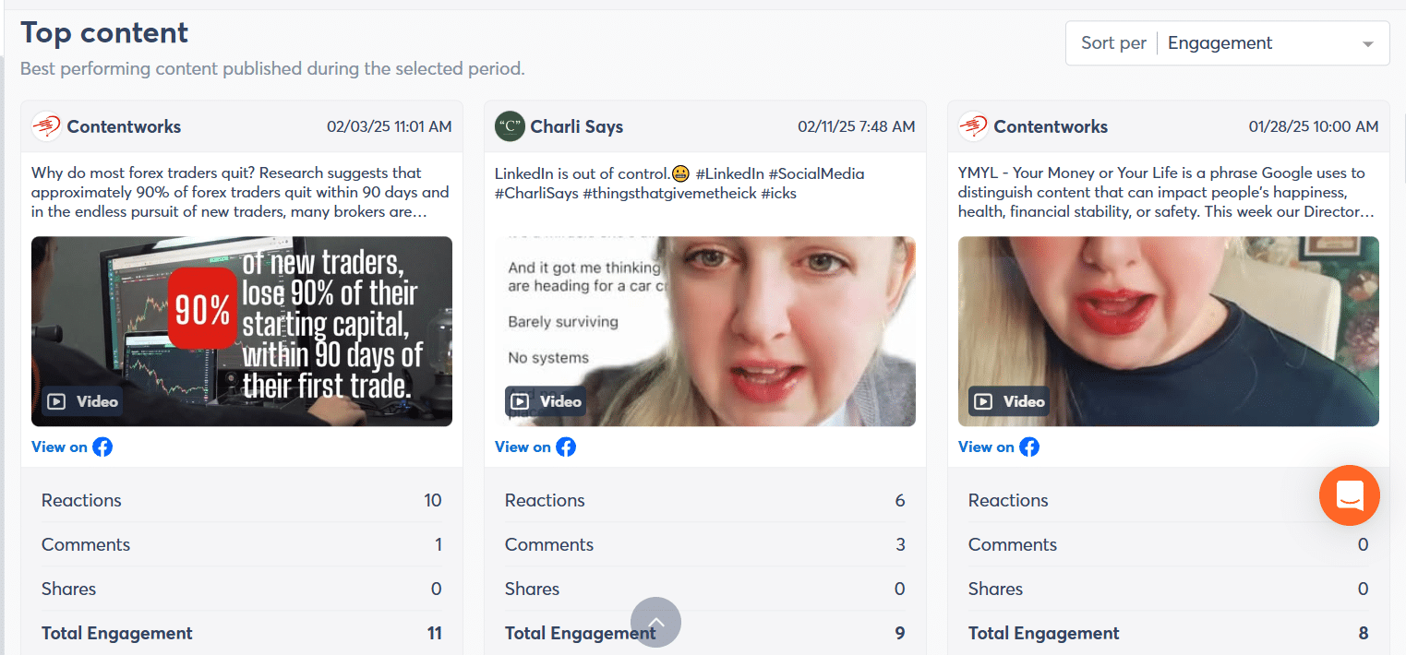Image resolution: width=1406 pixels, height=655 pixels.
Task: Click the Shares value 0 on the YMYL post
Action: pos(1364,589)
